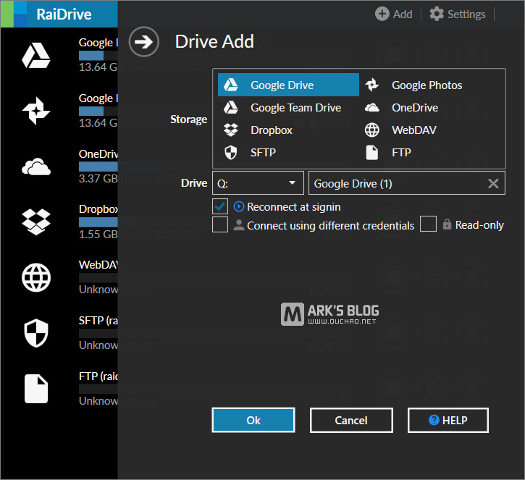525x480 pixels.
Task: Pick WebDAV from the storage list
Action: [x=414, y=130]
